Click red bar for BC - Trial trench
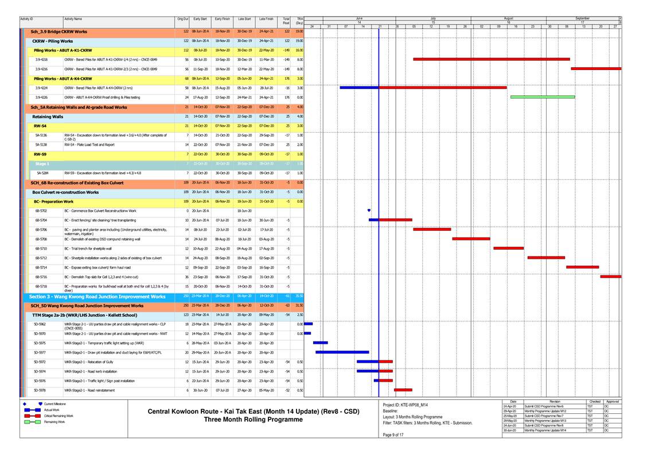The image size is (659, 466). (508, 248)
